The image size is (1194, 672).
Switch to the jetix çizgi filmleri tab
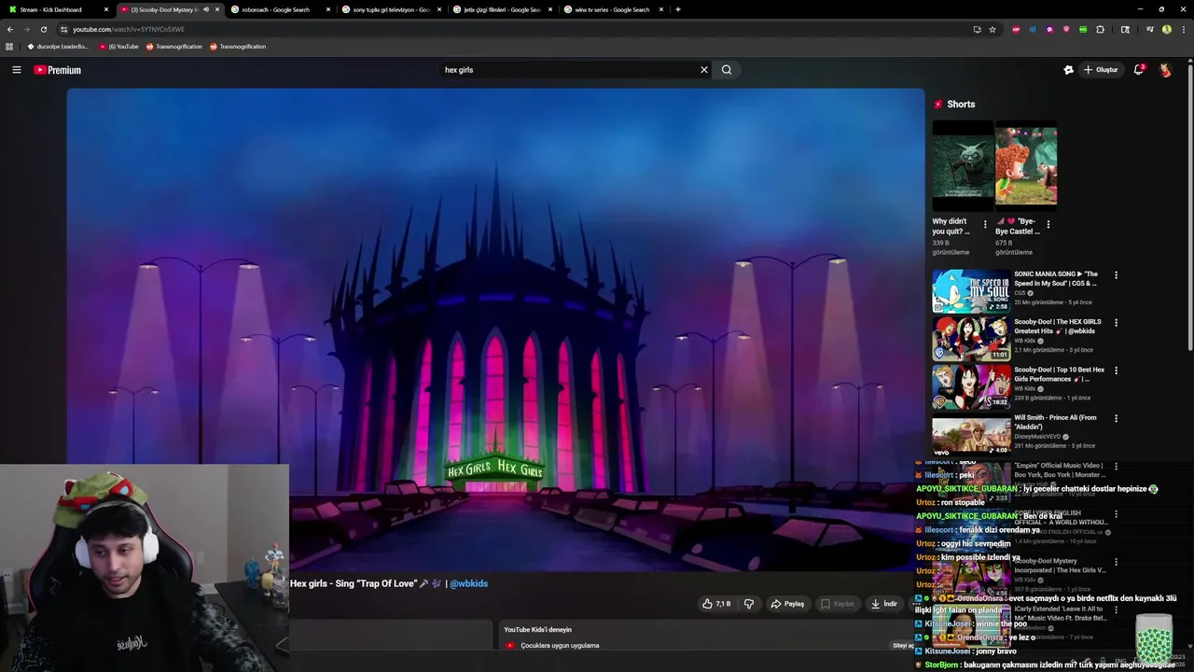click(502, 9)
